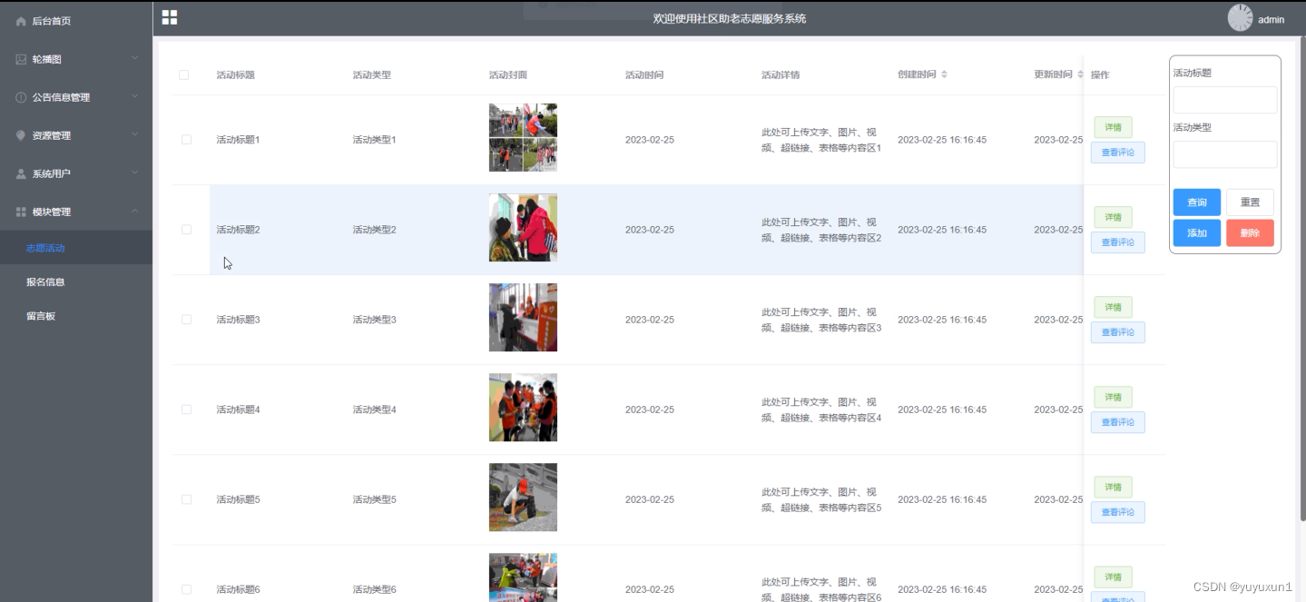The image size is (1306, 602).
Task: Click 查看评论 for 活动标题2 row
Action: (1117, 242)
